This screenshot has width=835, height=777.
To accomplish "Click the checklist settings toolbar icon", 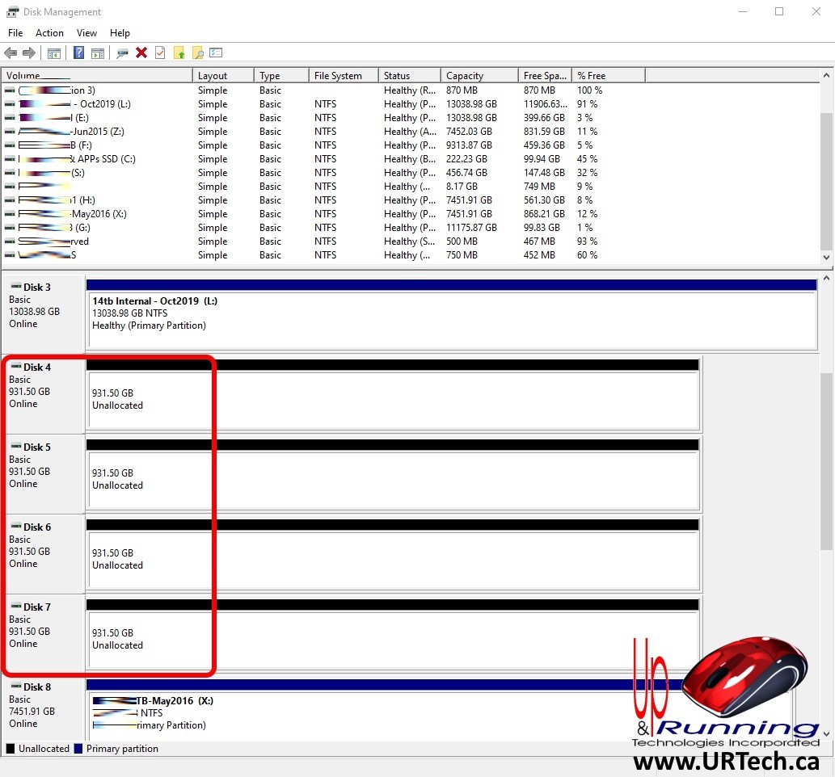I will point(216,53).
